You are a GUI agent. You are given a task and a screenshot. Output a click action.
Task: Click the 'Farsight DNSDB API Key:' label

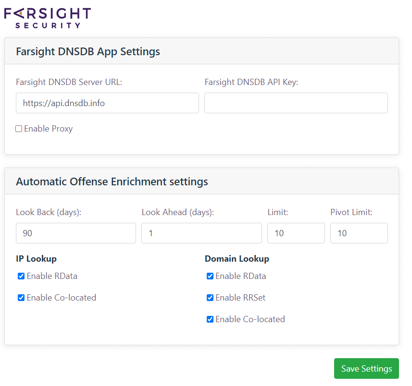pyautogui.click(x=251, y=82)
